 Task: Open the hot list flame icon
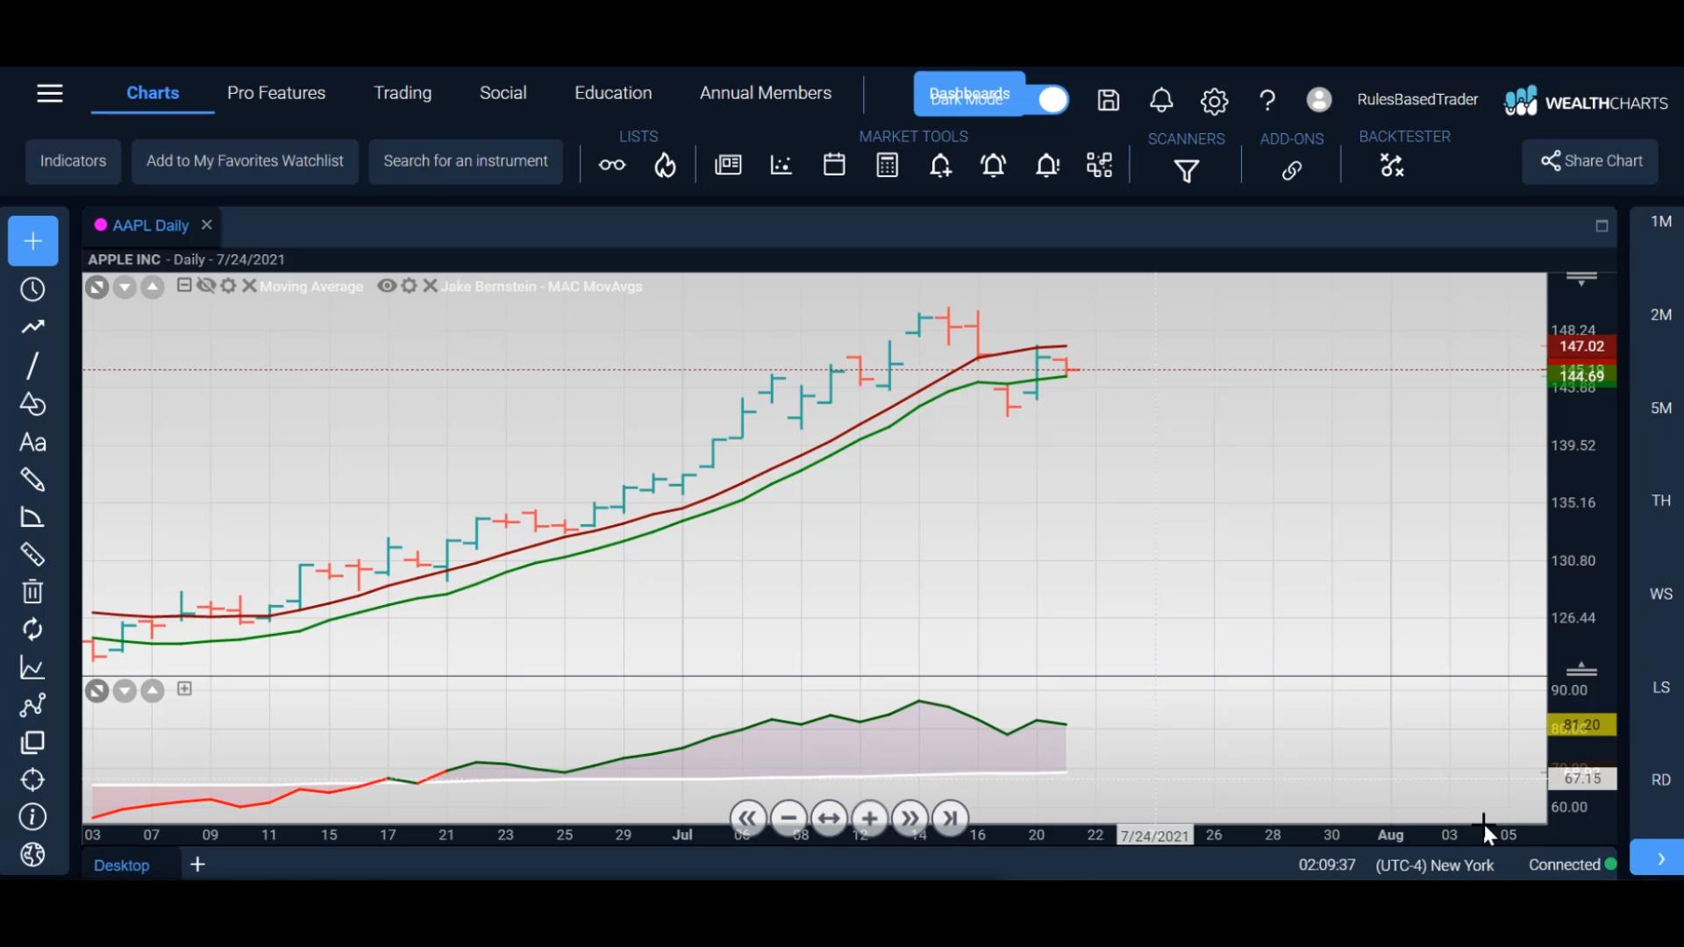(666, 165)
